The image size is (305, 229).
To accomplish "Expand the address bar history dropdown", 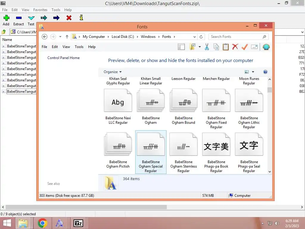I will (x=194, y=37).
